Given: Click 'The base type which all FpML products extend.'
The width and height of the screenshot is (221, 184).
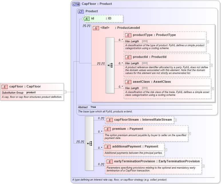Looking at the screenshot, I should (105, 112).
